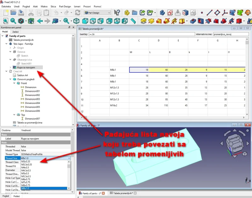This screenshot has height=198, width=252.
Task: Toggle the Model Thread property value
Action: 44,150
